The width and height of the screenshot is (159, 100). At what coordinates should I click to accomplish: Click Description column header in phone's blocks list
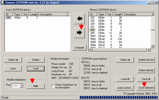click(x=137, y=14)
